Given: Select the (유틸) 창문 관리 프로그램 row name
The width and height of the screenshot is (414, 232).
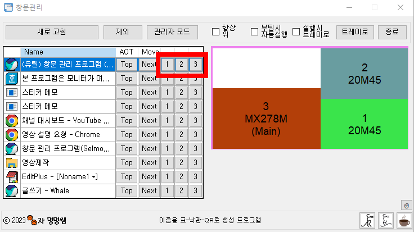Looking at the screenshot, I should [68, 65].
